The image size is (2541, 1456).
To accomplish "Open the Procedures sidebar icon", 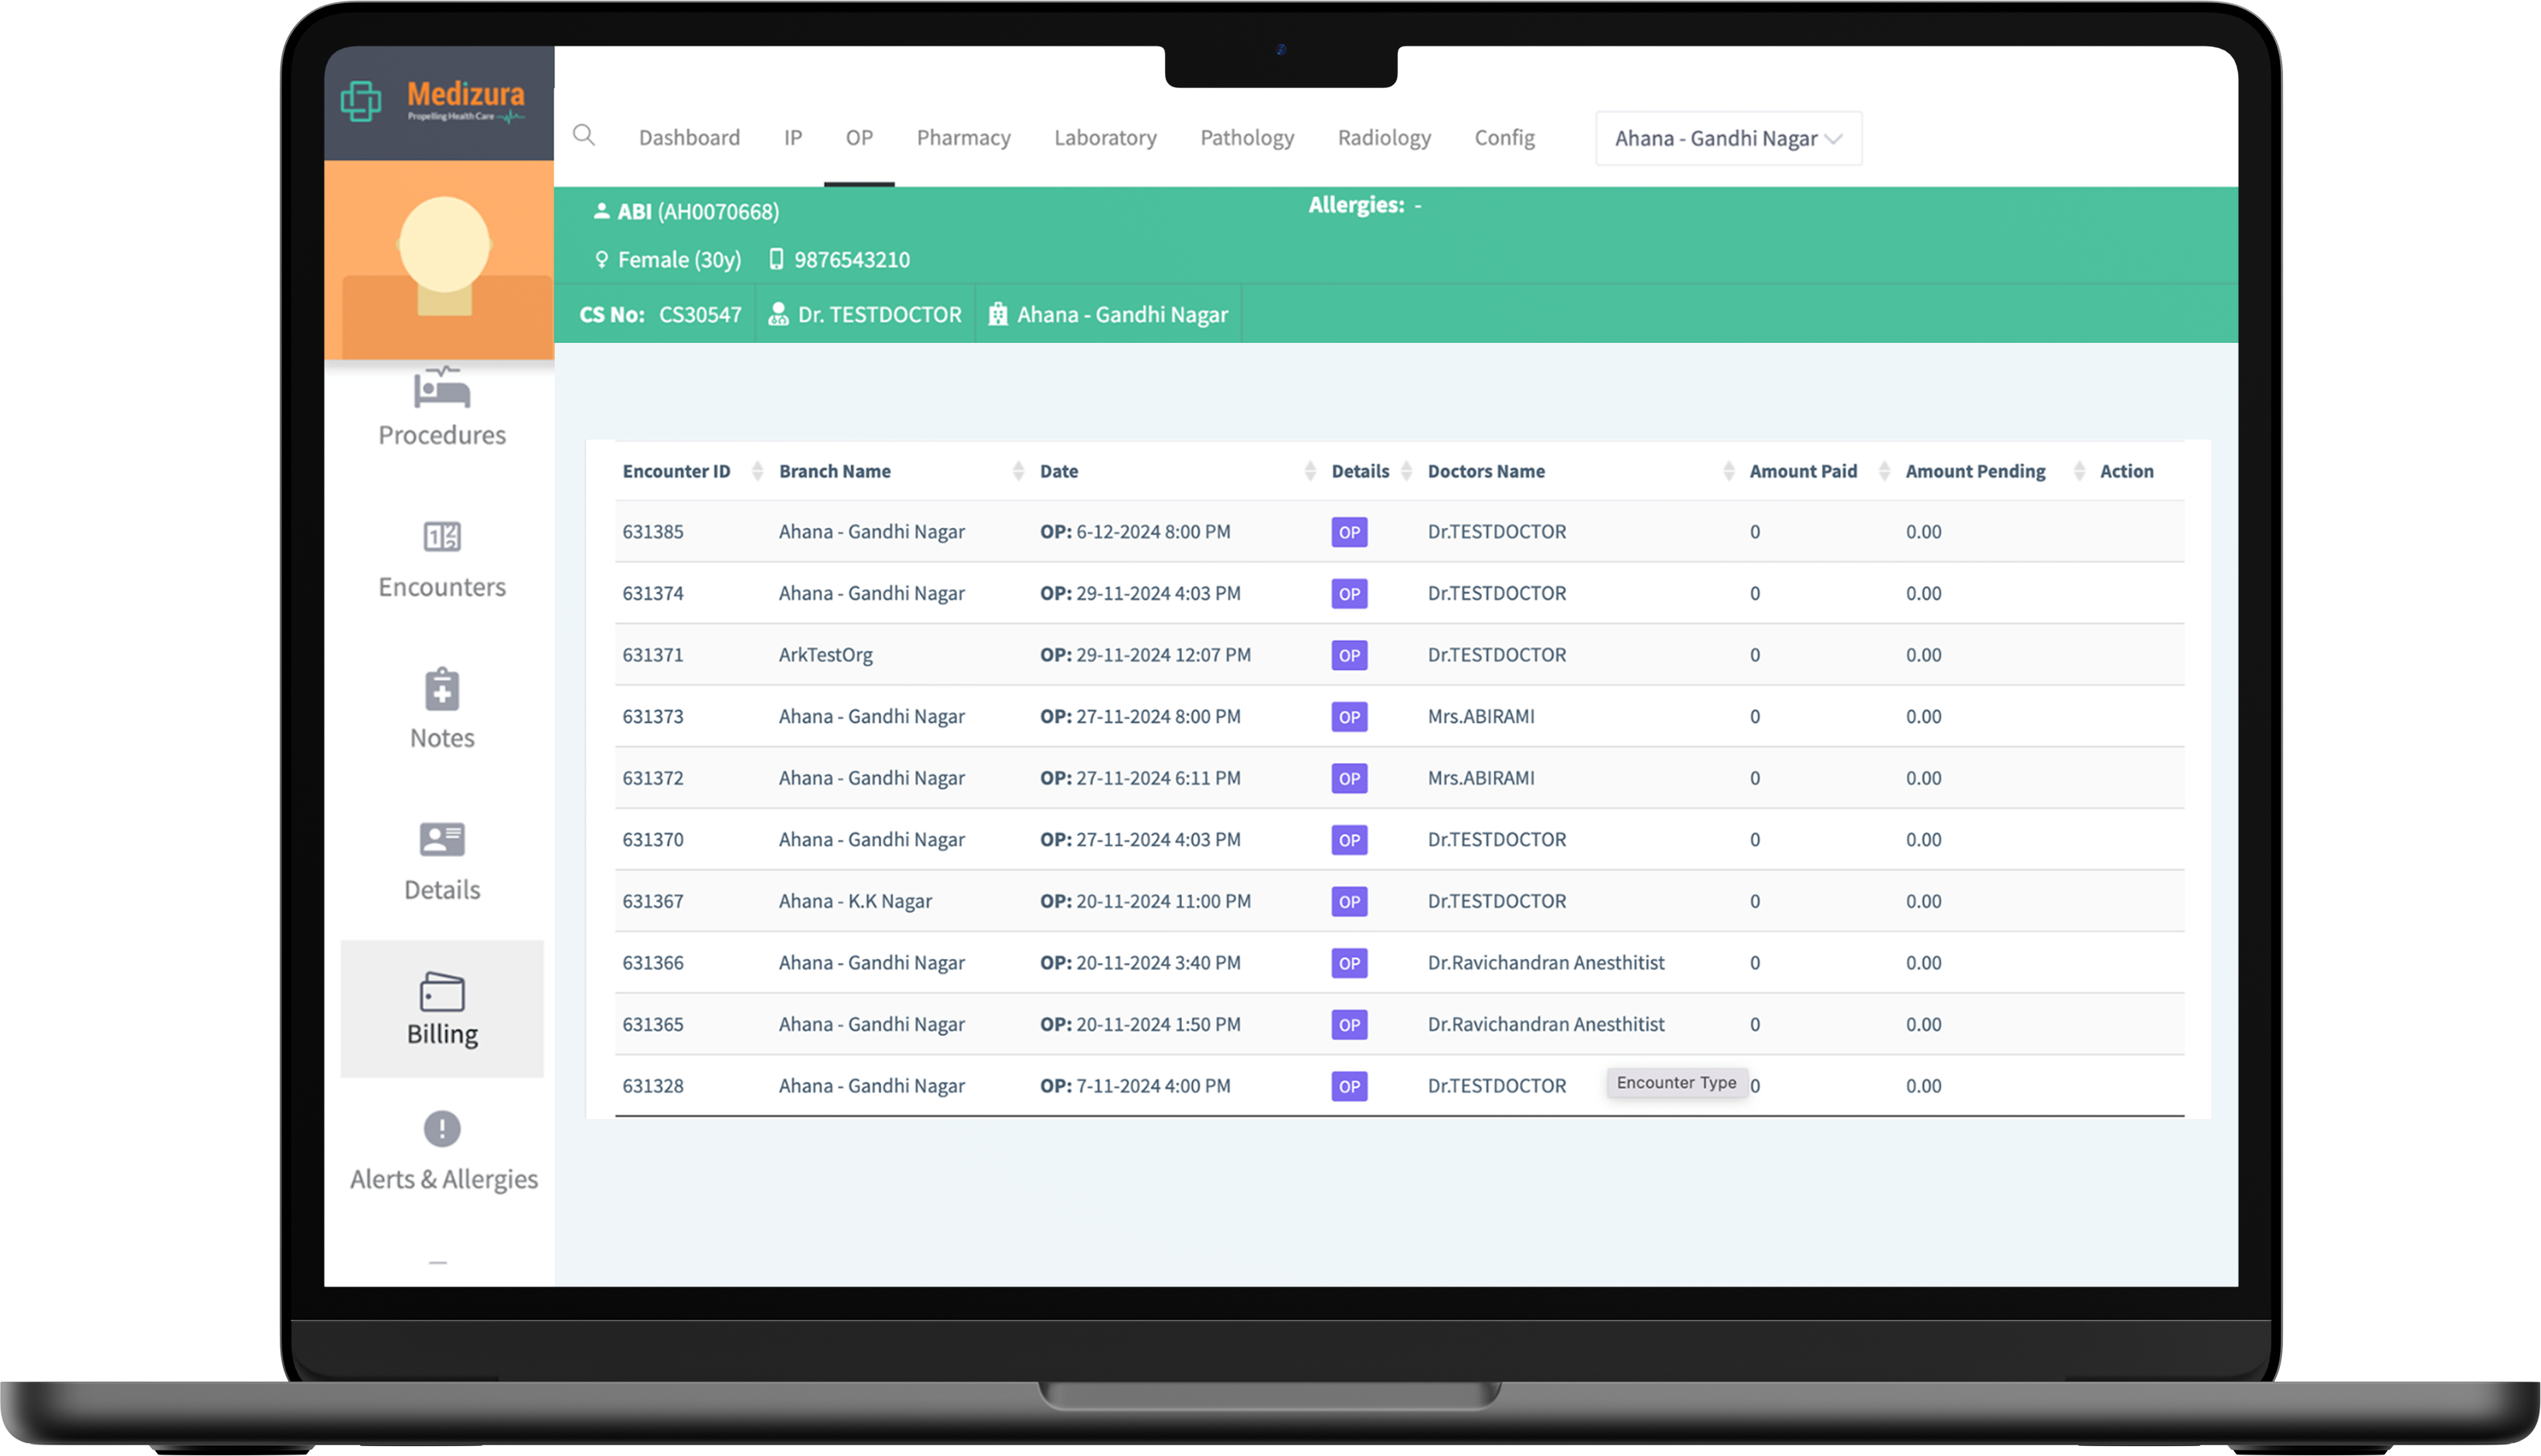I will pos(441,389).
